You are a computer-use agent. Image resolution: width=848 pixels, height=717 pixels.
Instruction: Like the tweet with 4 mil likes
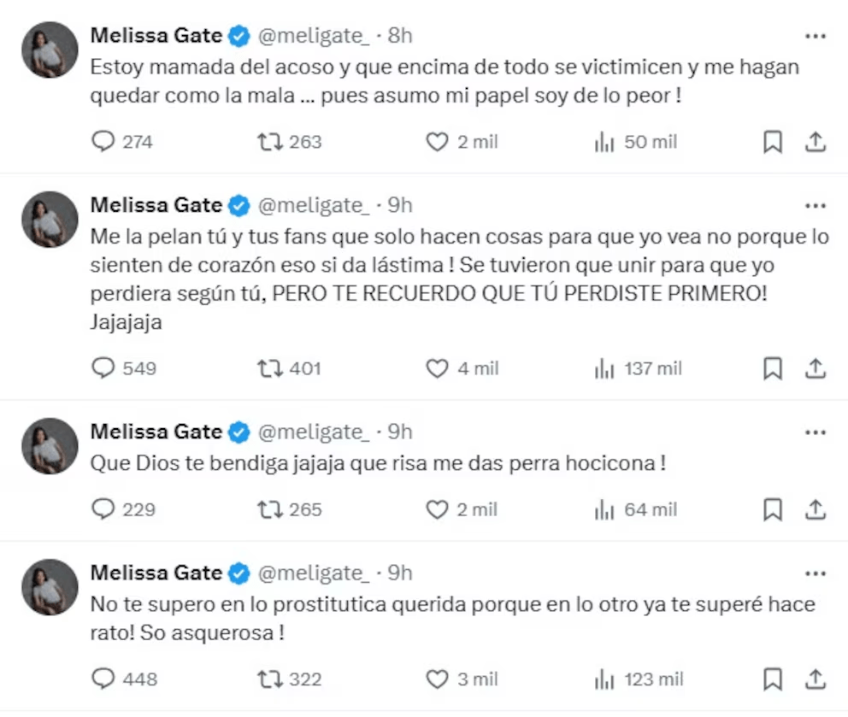pos(437,368)
